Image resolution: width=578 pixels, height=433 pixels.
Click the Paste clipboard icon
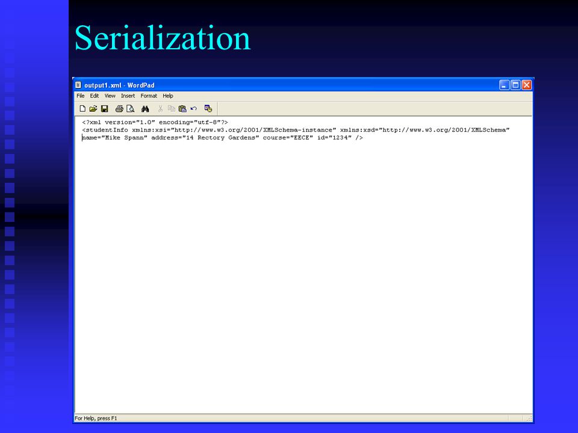182,109
